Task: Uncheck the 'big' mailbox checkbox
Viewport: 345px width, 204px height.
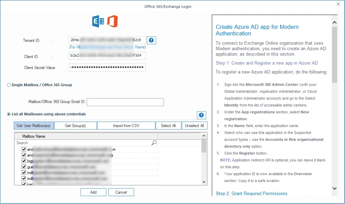Action: point(24,161)
